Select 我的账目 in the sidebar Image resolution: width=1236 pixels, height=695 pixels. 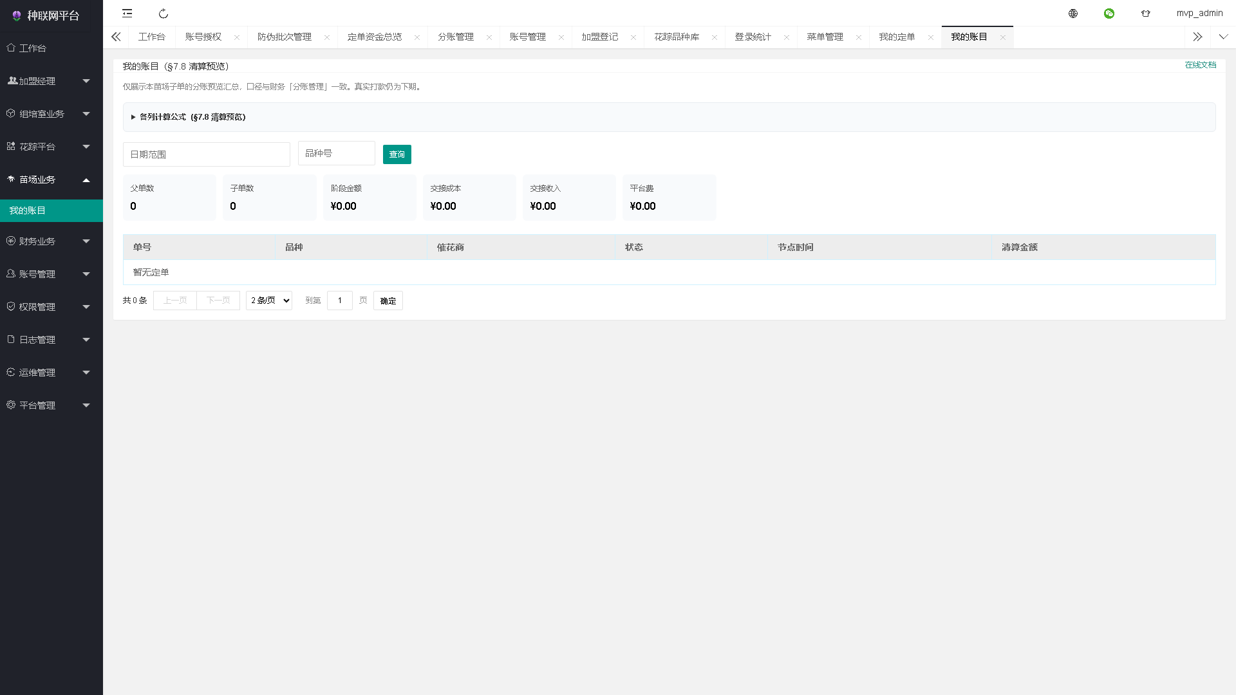[51, 210]
